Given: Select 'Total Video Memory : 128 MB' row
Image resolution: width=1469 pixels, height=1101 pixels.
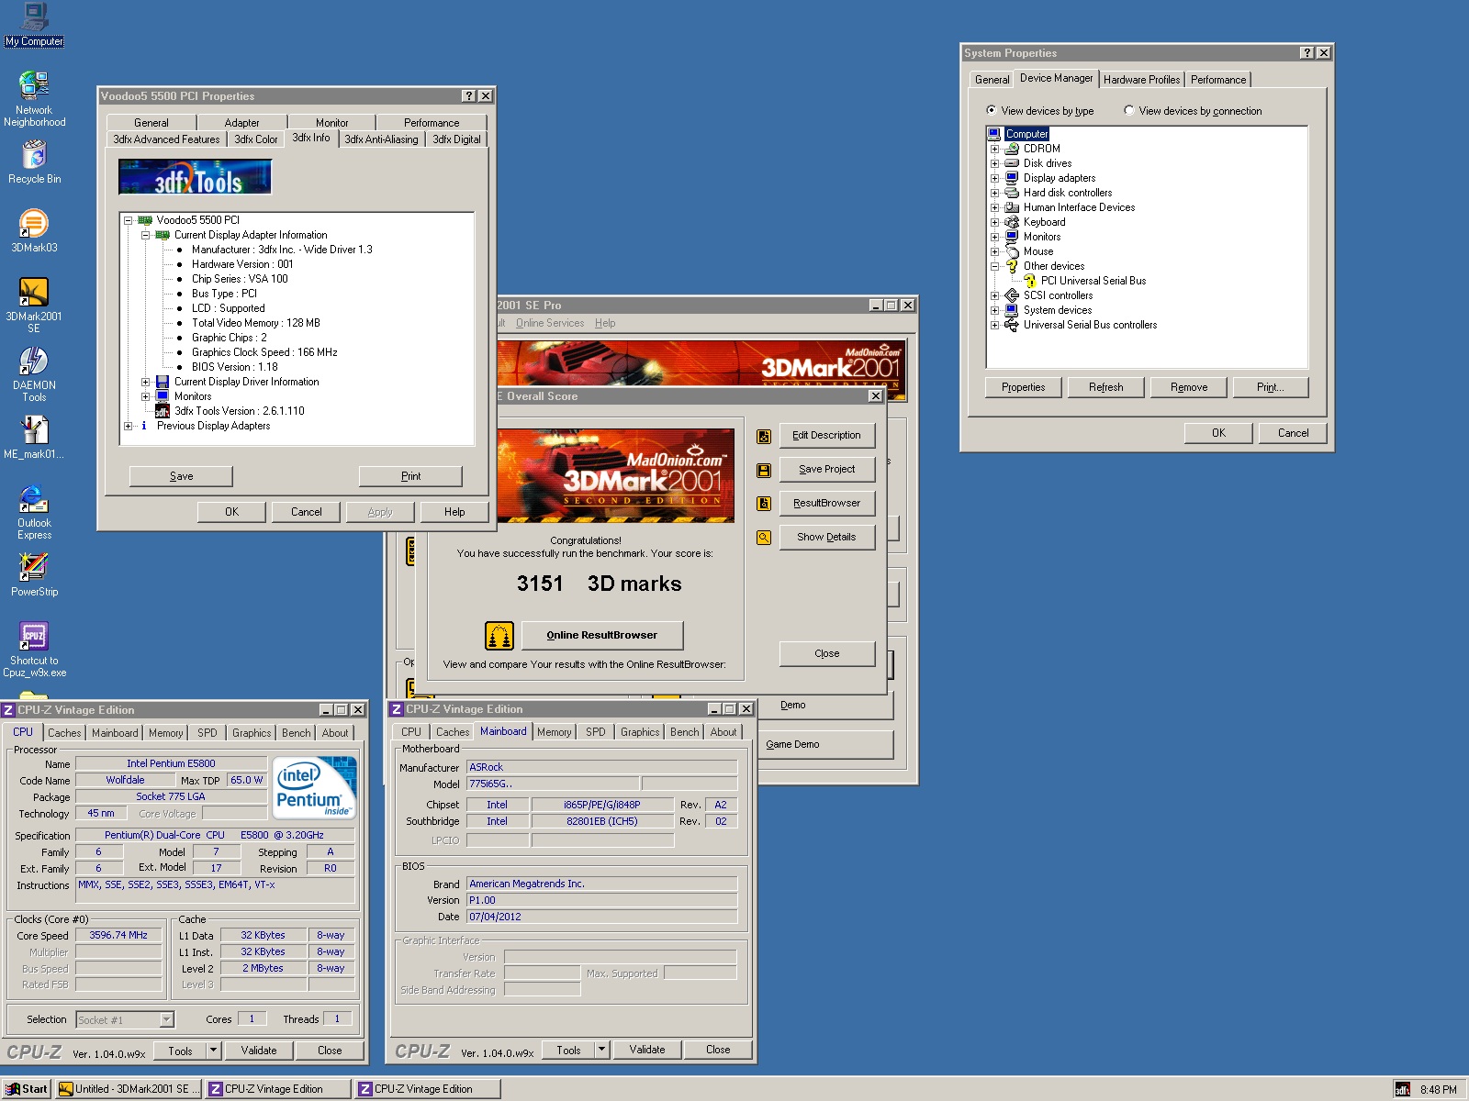Looking at the screenshot, I should click(255, 323).
